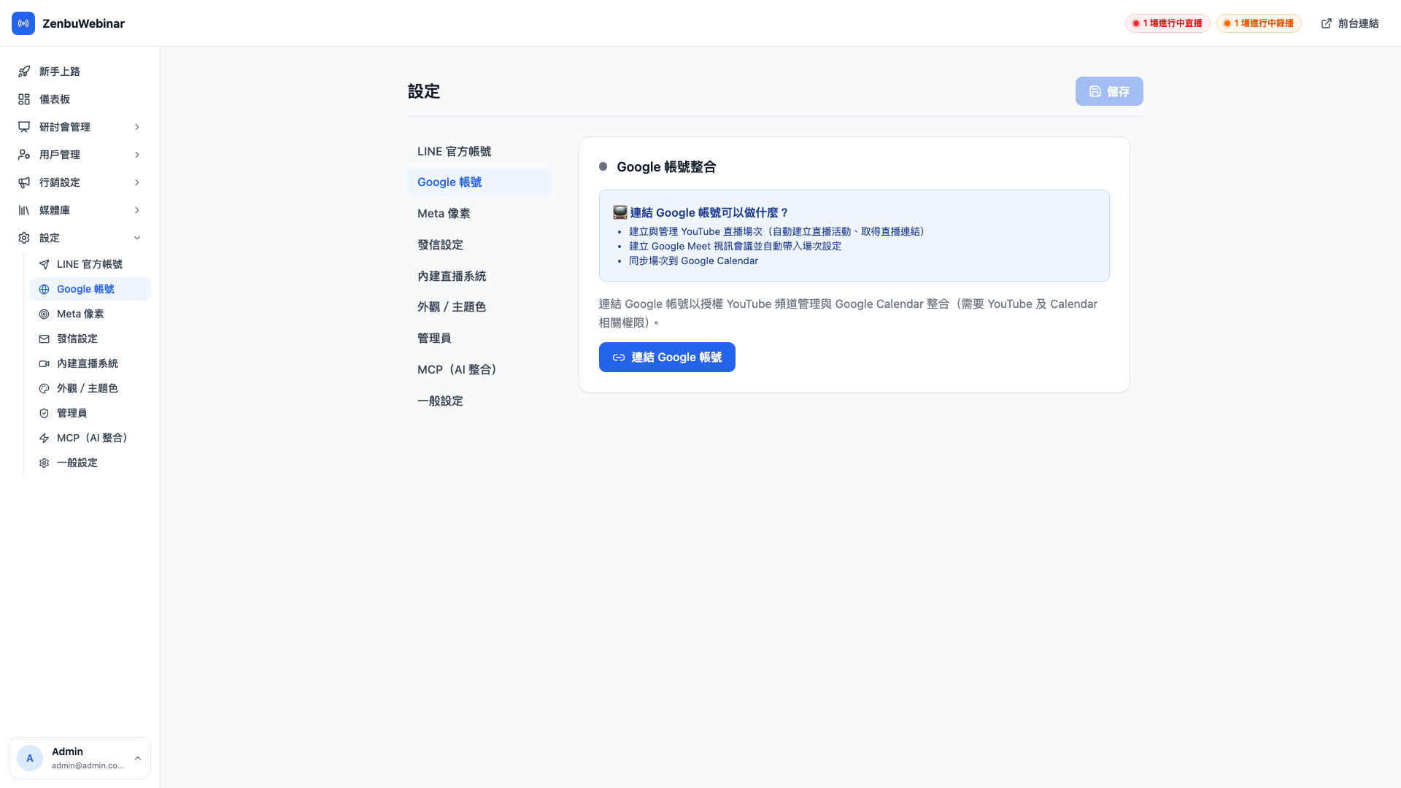This screenshot has width=1401, height=788.
Task: Switch to the 發信設定 settings tab
Action: click(480, 245)
